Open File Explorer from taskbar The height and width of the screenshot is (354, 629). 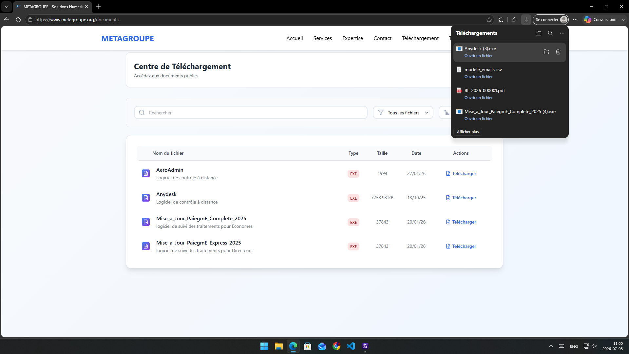click(x=278, y=346)
